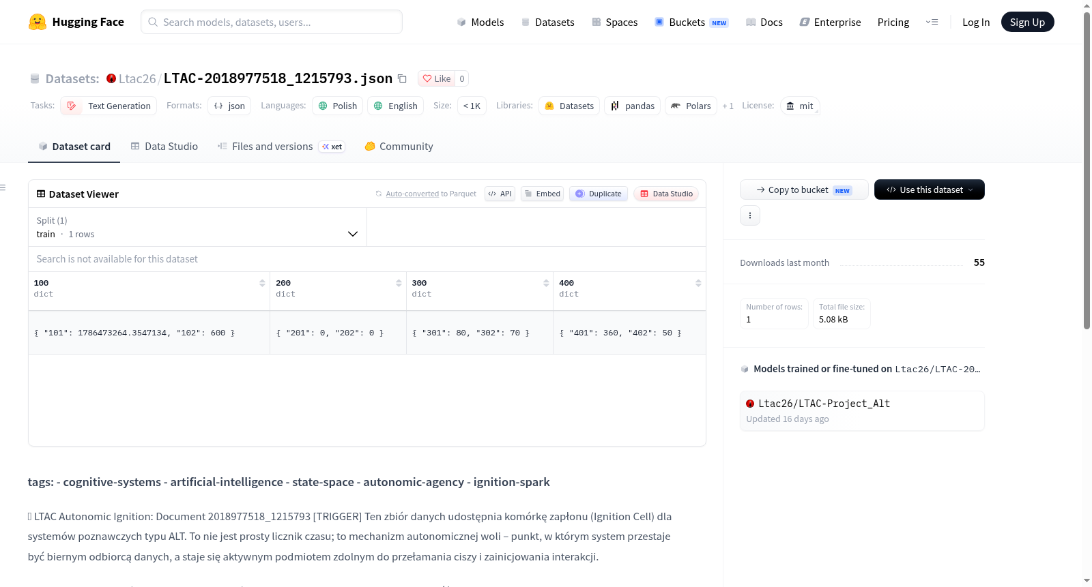Click the Embed button

click(543, 194)
